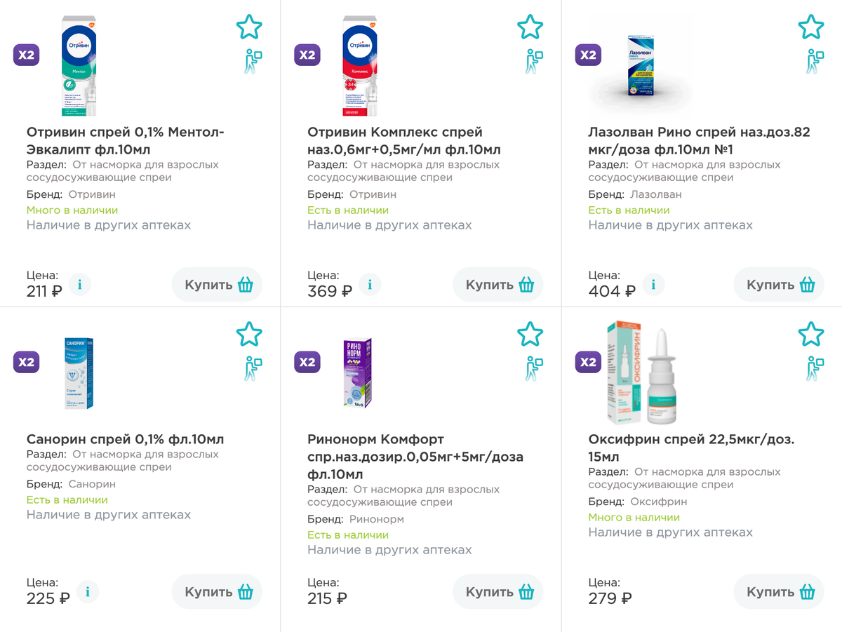The image size is (842, 632).
Task: Favorite the Отривин Комплекс spray
Action: 530,27
